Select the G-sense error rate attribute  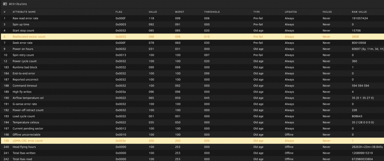(x=25, y=104)
